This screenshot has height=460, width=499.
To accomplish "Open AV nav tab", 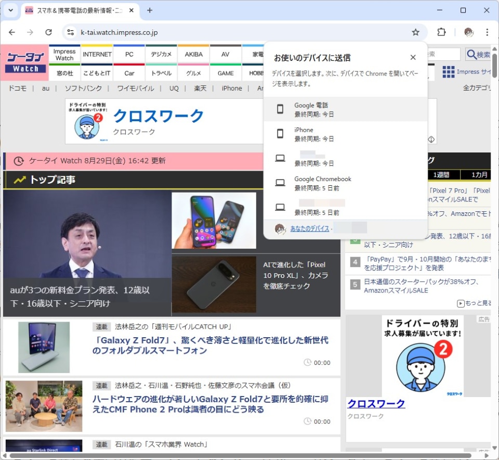I will [225, 55].
